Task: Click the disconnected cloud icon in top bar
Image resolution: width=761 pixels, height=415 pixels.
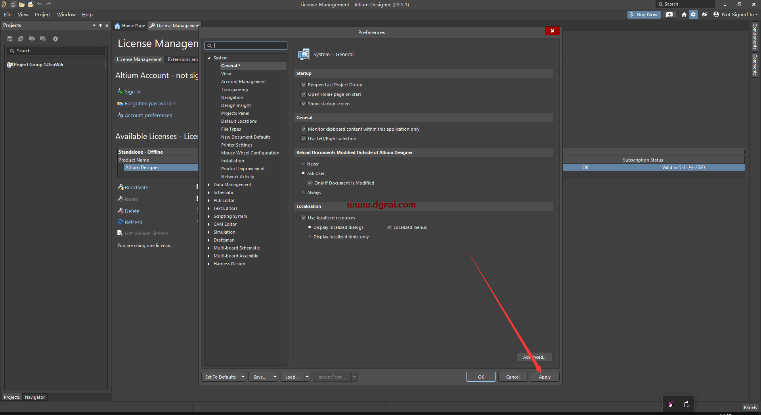Action: (704, 15)
